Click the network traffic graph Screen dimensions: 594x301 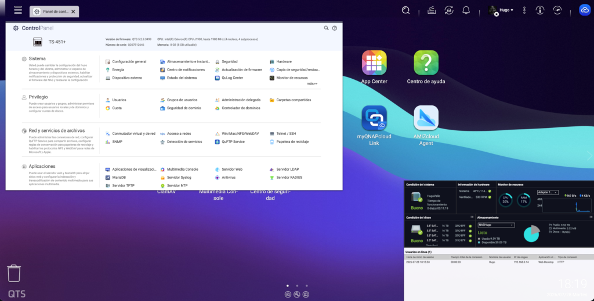point(567,204)
